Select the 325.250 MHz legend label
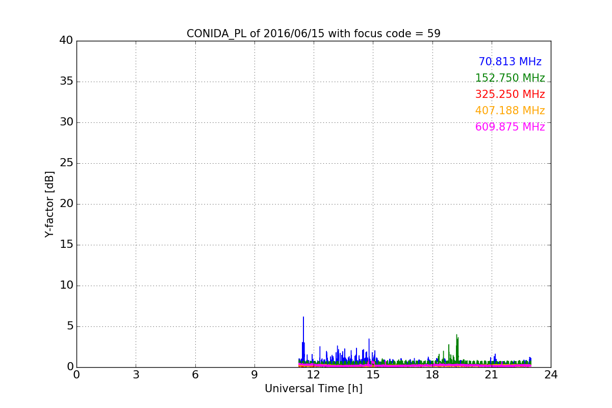The image size is (612, 408). [510, 94]
